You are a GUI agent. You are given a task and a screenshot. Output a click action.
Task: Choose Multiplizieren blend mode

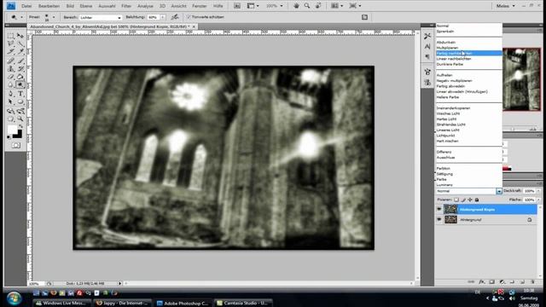pos(468,48)
